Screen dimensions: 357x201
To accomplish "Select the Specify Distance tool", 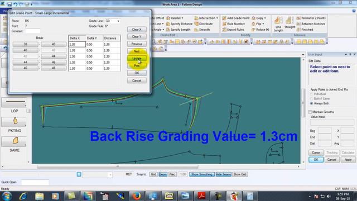I will (179, 23).
